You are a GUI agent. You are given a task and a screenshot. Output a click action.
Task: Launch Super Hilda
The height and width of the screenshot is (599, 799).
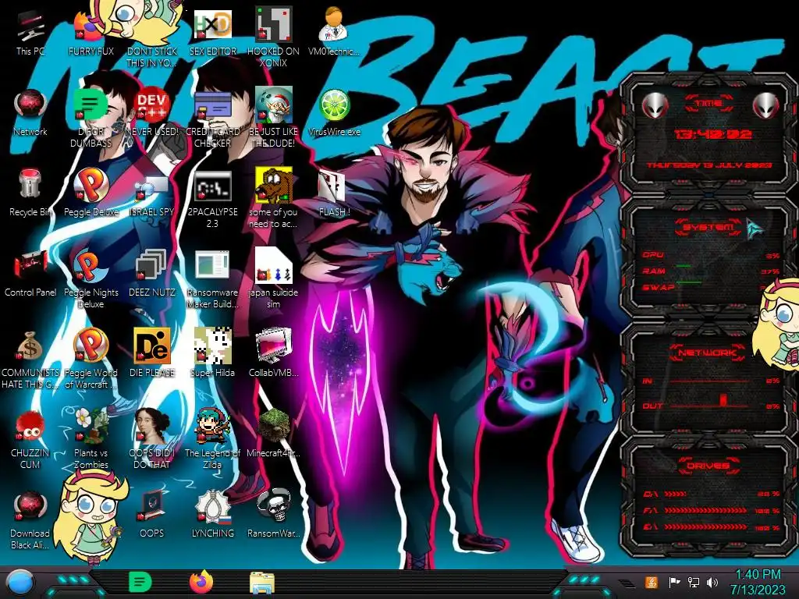click(x=212, y=353)
